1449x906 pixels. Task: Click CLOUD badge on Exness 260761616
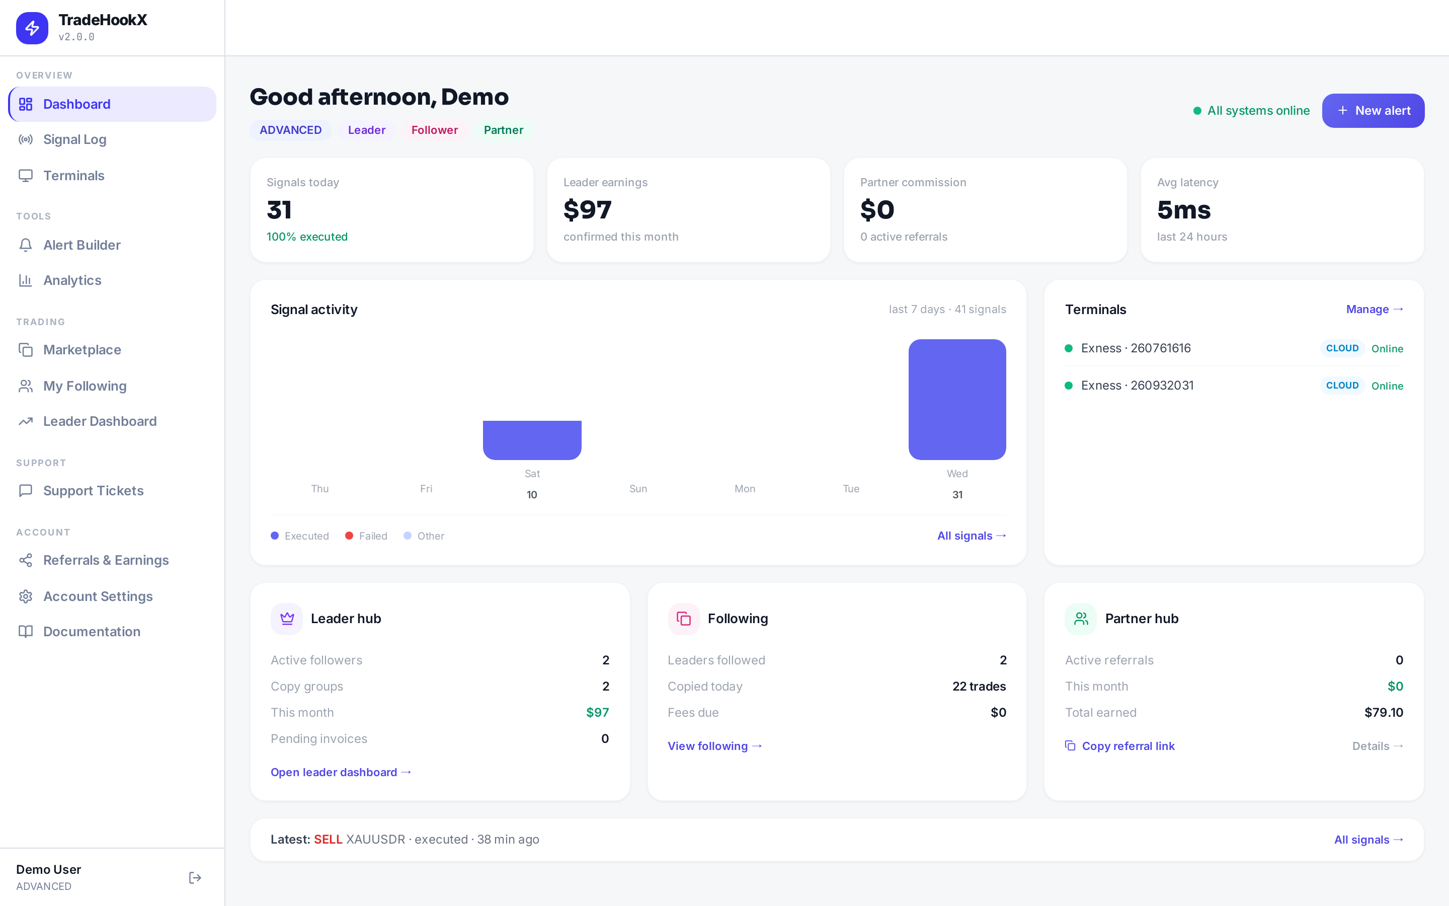tap(1342, 348)
